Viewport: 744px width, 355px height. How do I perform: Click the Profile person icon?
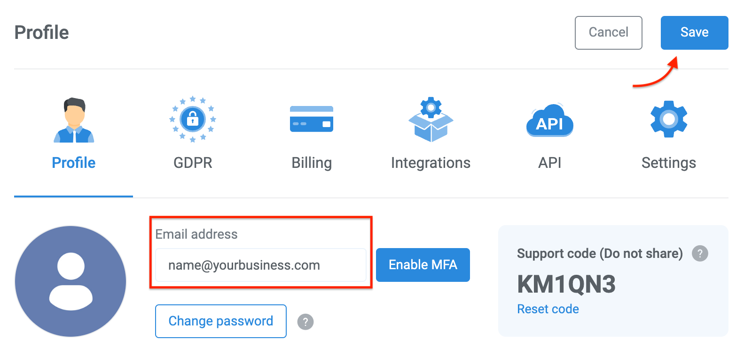tap(73, 120)
